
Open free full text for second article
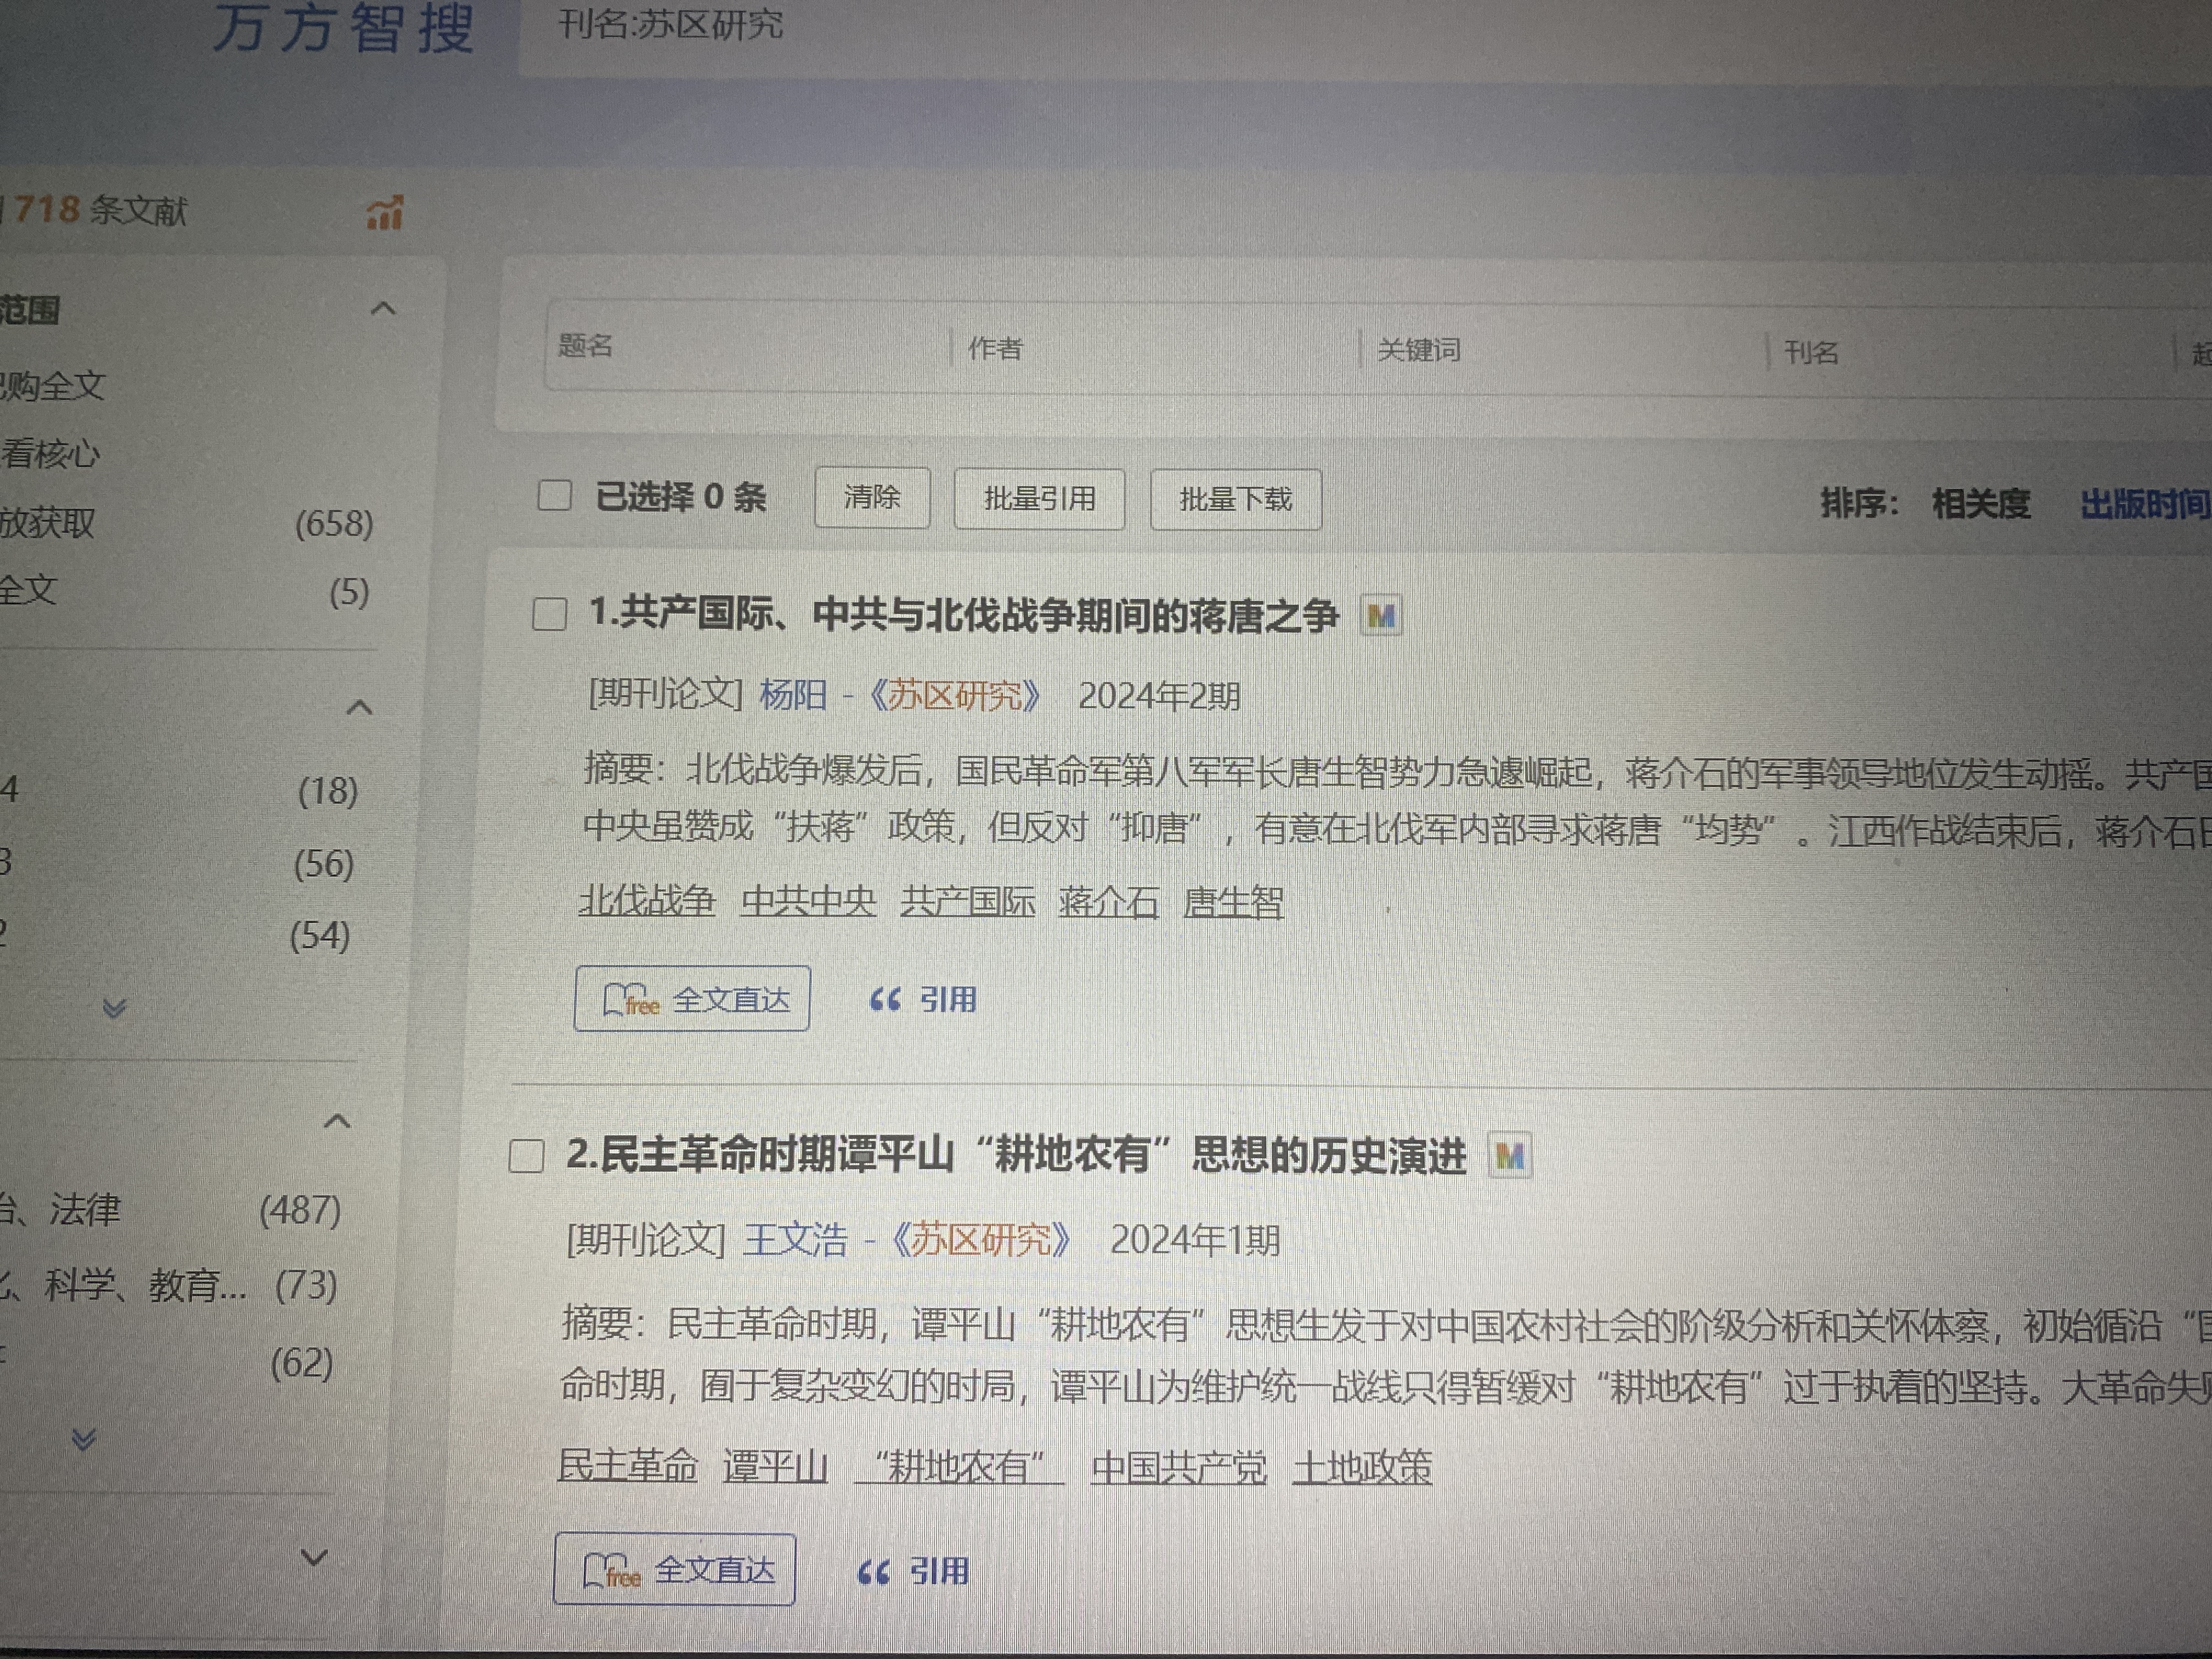(x=675, y=1570)
